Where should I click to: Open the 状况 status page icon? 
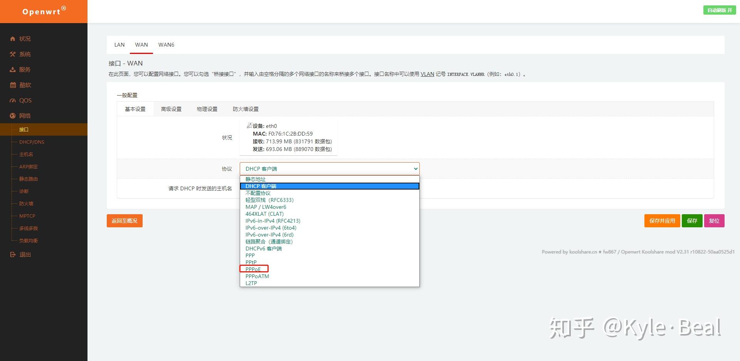click(12, 39)
